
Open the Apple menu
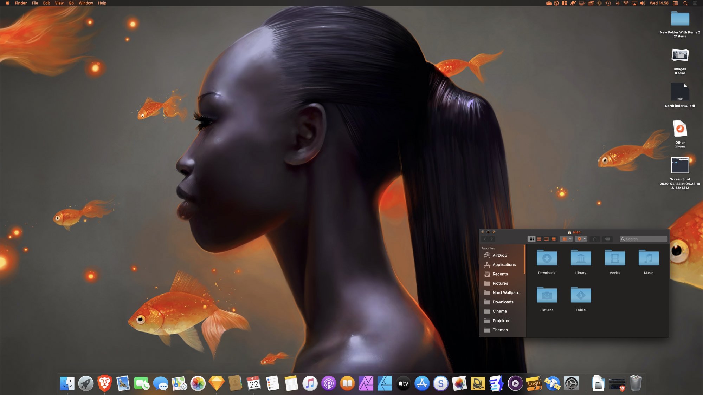click(7, 3)
